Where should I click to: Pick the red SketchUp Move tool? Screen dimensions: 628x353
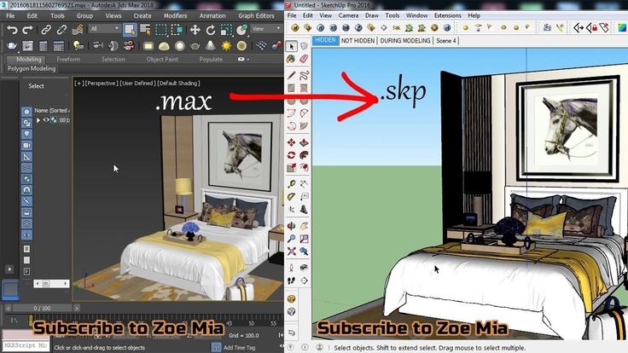point(291,142)
